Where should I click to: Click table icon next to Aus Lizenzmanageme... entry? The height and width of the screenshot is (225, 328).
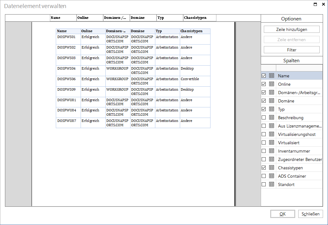point(271,126)
